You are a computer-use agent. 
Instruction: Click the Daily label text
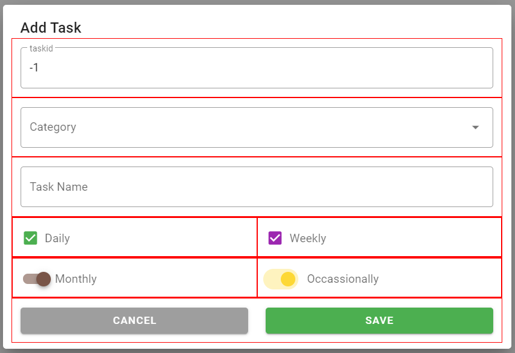click(x=57, y=239)
